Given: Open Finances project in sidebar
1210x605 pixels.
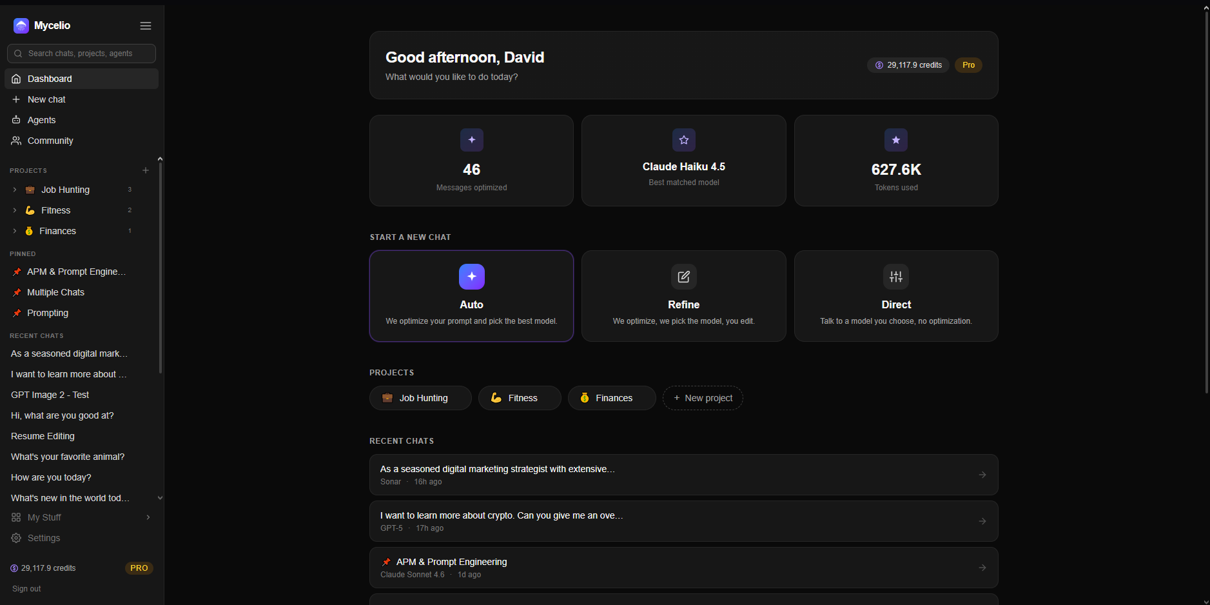Looking at the screenshot, I should tap(57, 231).
